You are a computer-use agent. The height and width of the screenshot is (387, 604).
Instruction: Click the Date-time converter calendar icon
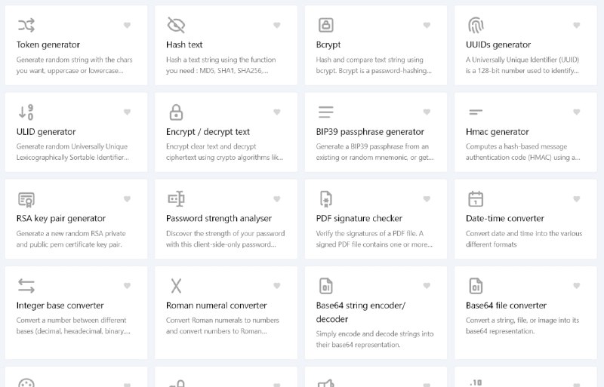[x=476, y=199]
